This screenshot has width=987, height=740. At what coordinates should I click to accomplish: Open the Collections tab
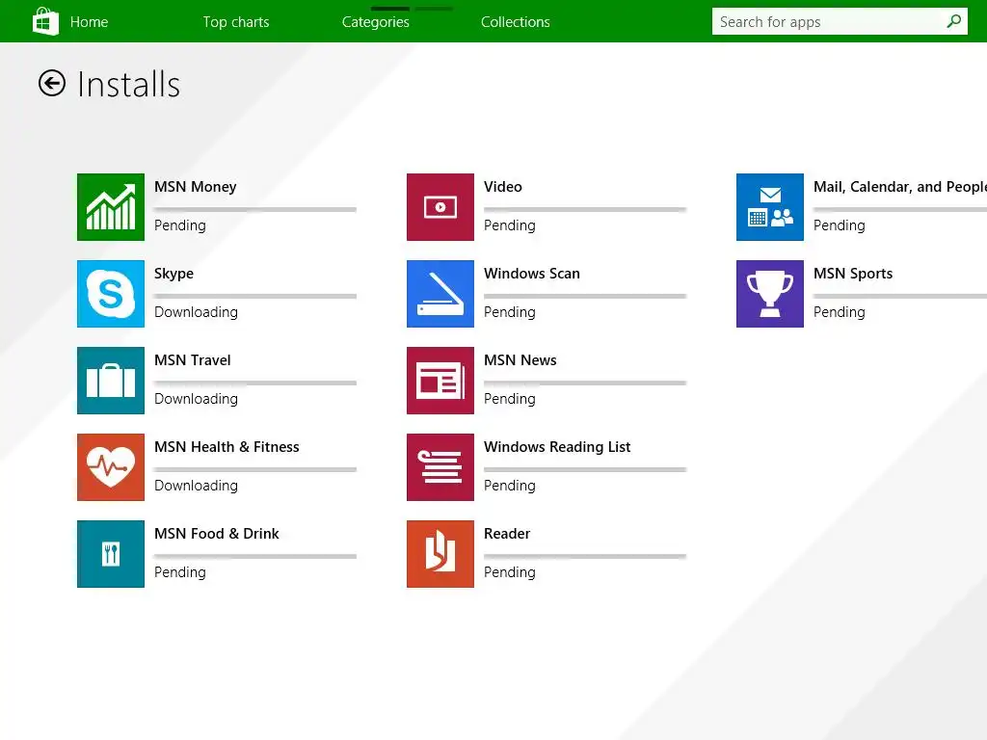[516, 22]
